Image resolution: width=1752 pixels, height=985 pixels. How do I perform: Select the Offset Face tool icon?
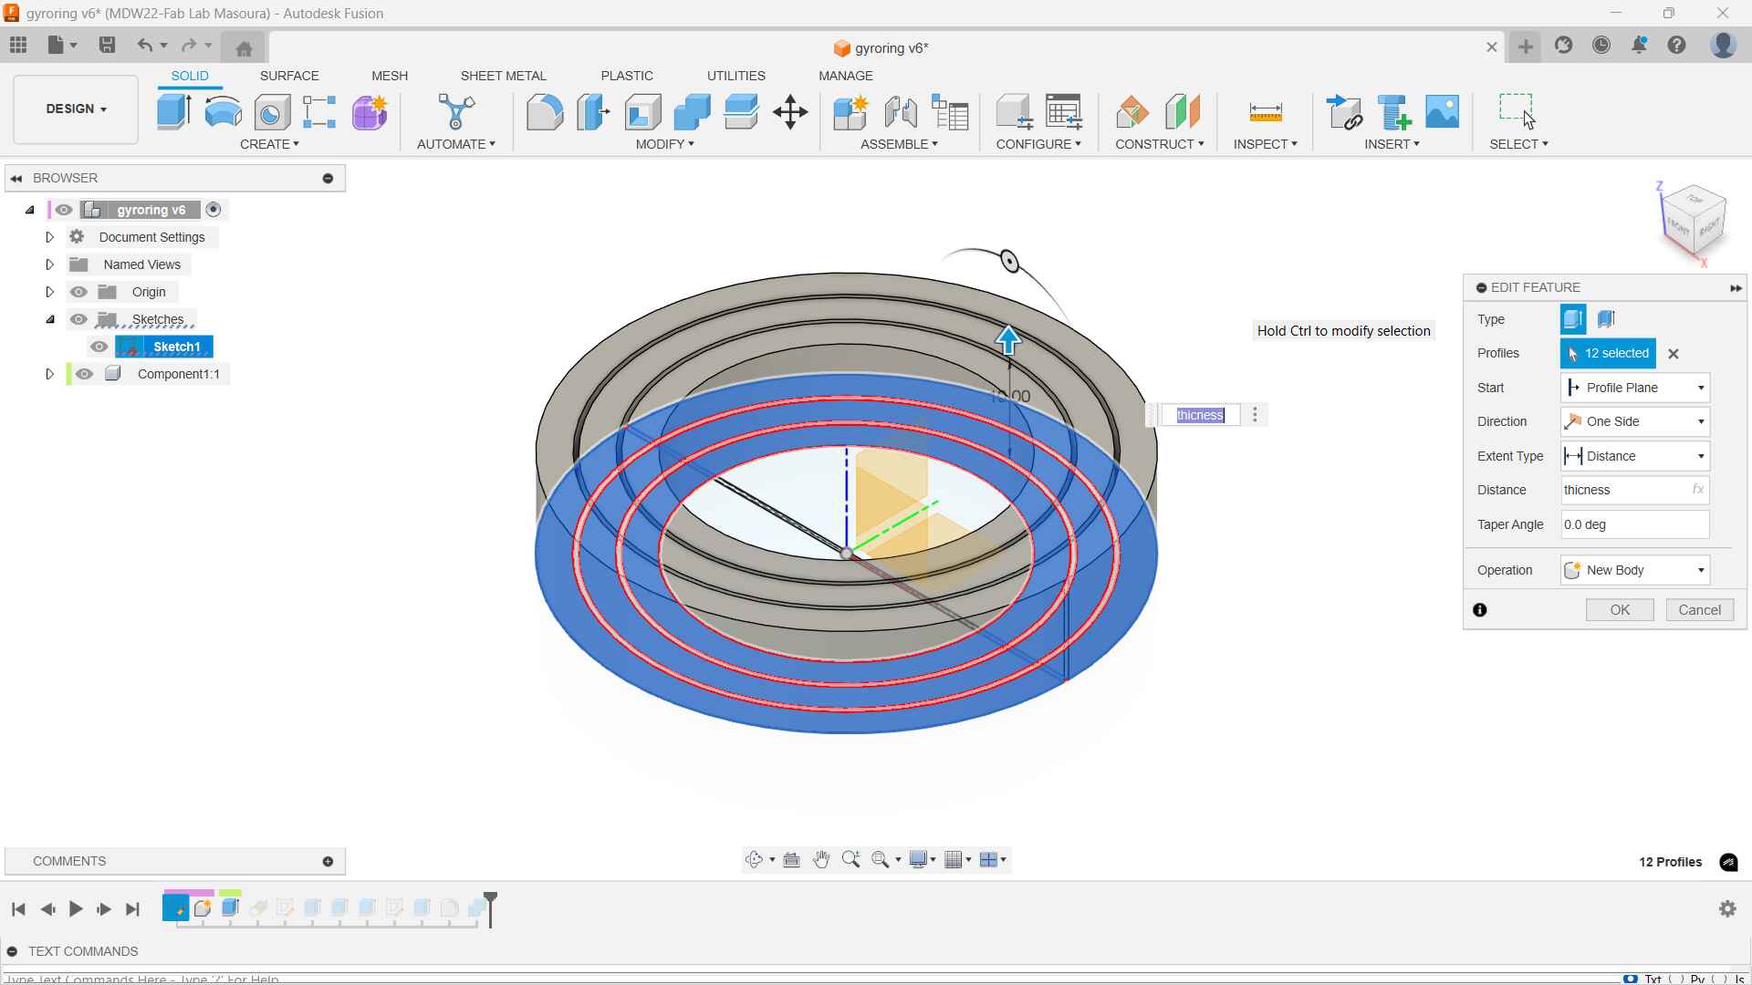[x=741, y=112]
